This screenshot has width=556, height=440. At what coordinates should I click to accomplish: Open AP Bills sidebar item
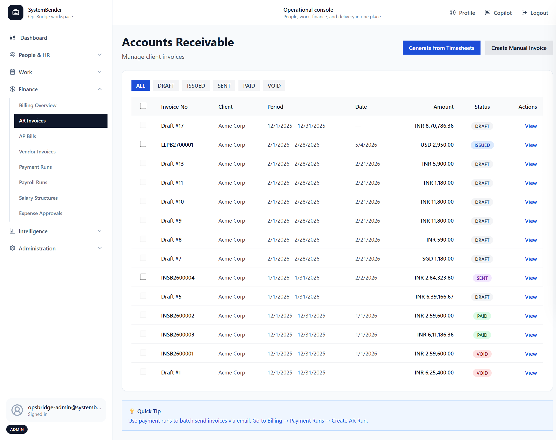(61, 136)
